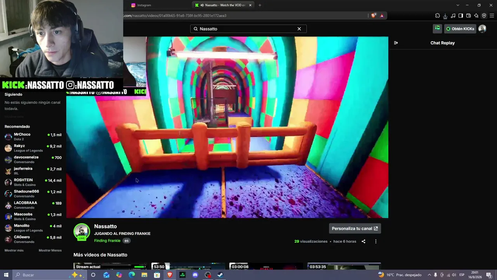The width and height of the screenshot is (497, 280).
Task: Open Steam from the taskbar
Action: tap(220, 275)
